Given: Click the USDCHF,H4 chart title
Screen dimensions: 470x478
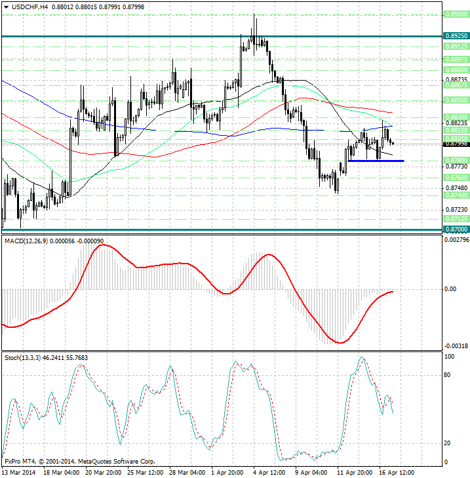Looking at the screenshot, I should pos(26,7).
